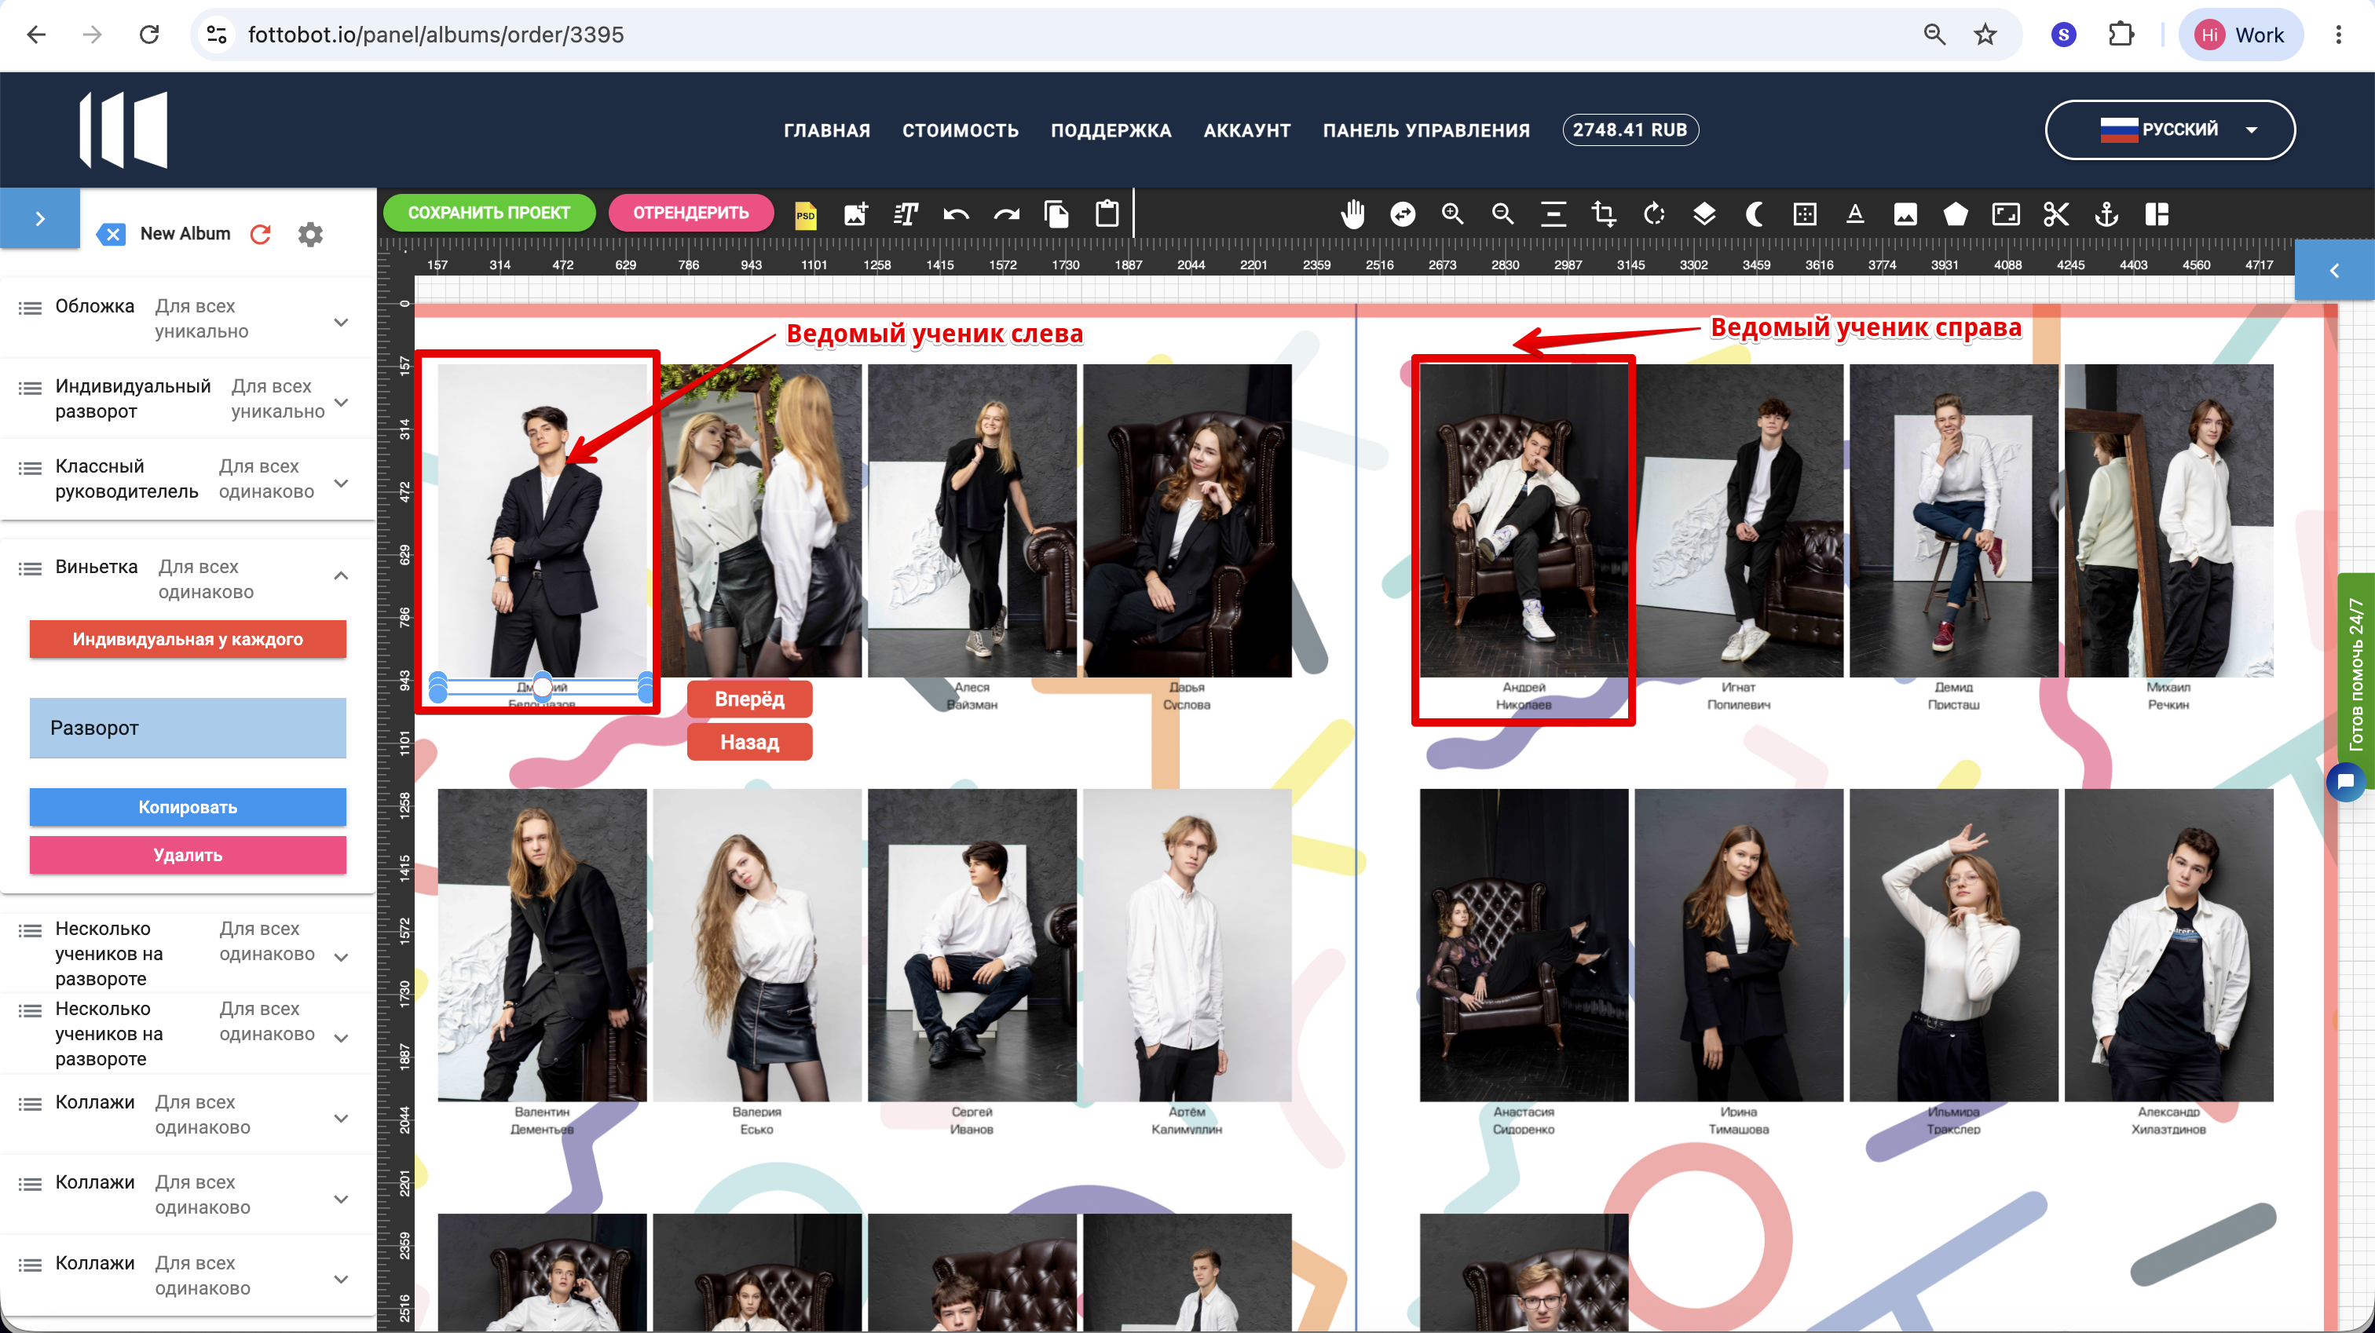The height and width of the screenshot is (1333, 2375).
Task: Expand the second Коллажи section
Action: point(341,1199)
